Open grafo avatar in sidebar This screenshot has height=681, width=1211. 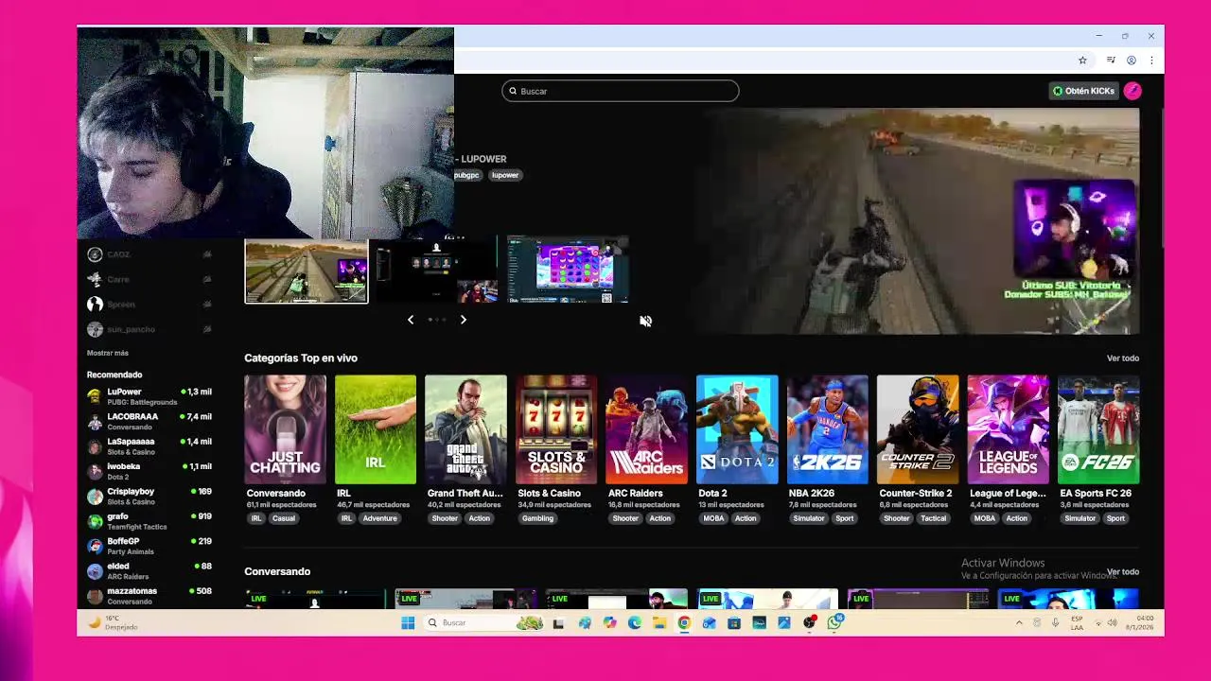tap(95, 521)
